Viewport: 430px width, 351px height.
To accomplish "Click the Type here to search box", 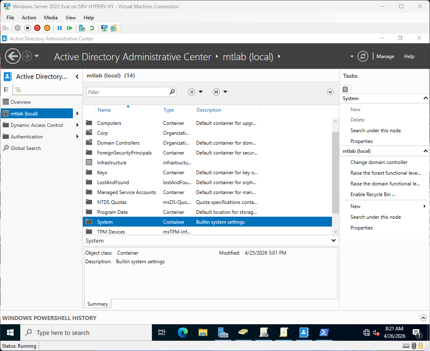I will coord(86,332).
